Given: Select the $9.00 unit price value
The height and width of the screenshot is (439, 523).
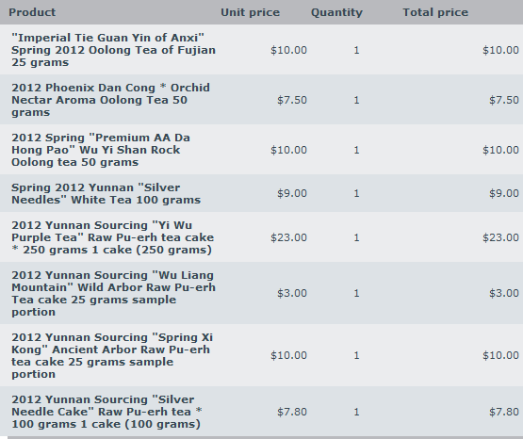Looking at the screenshot, I should tap(292, 194).
